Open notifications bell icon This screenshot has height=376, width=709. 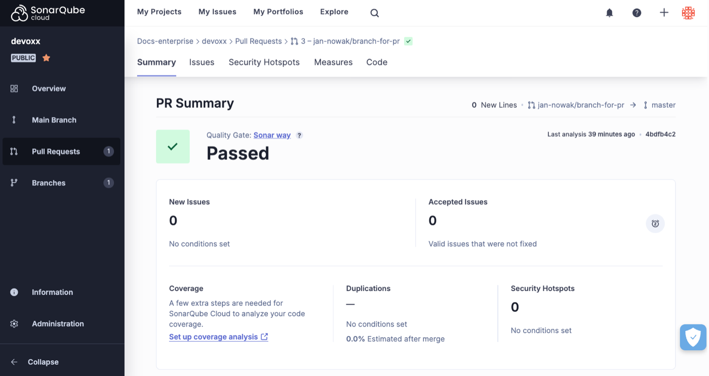[610, 13]
